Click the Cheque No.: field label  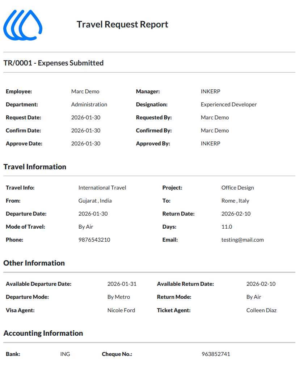(x=117, y=354)
